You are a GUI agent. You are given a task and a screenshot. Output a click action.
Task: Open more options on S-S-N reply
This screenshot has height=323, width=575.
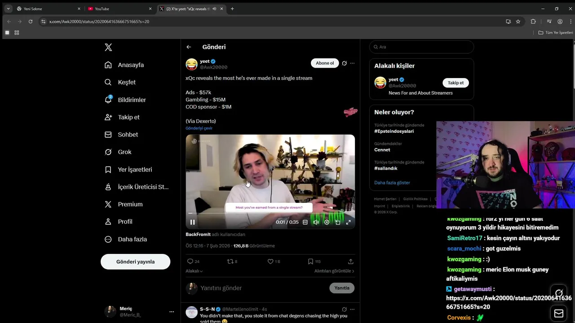pyautogui.click(x=352, y=309)
